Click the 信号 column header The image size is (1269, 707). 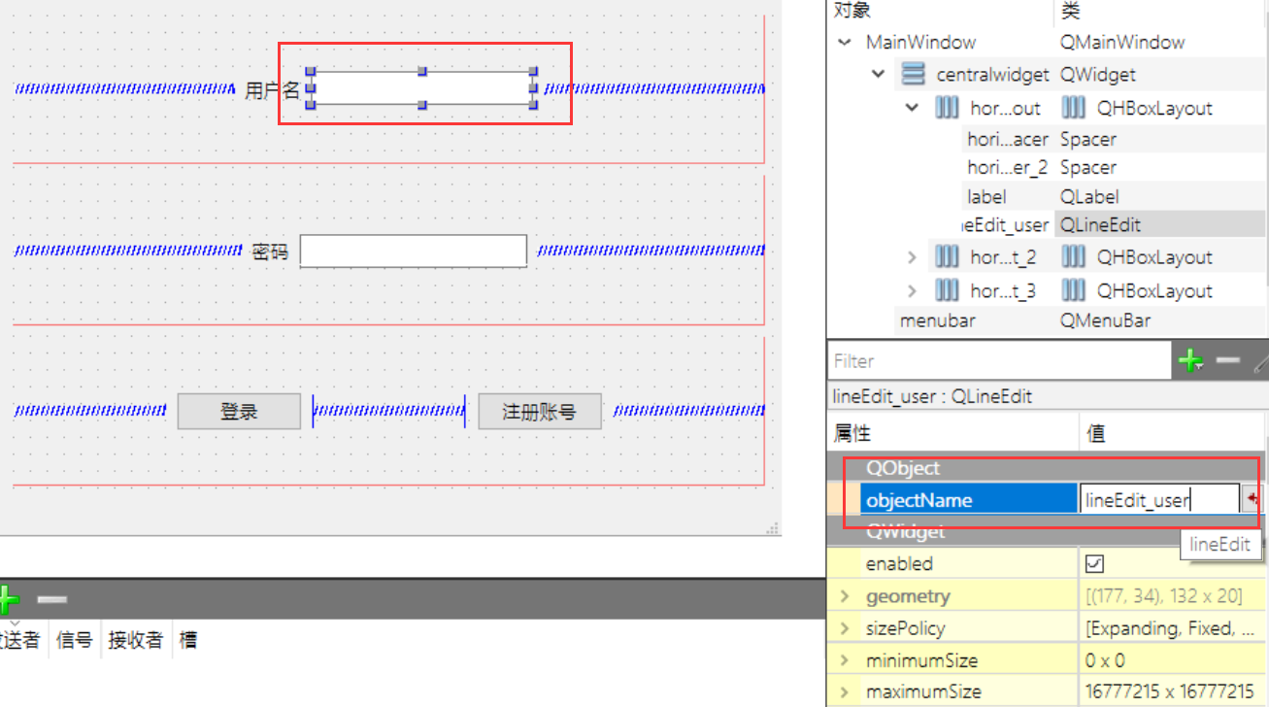click(75, 639)
